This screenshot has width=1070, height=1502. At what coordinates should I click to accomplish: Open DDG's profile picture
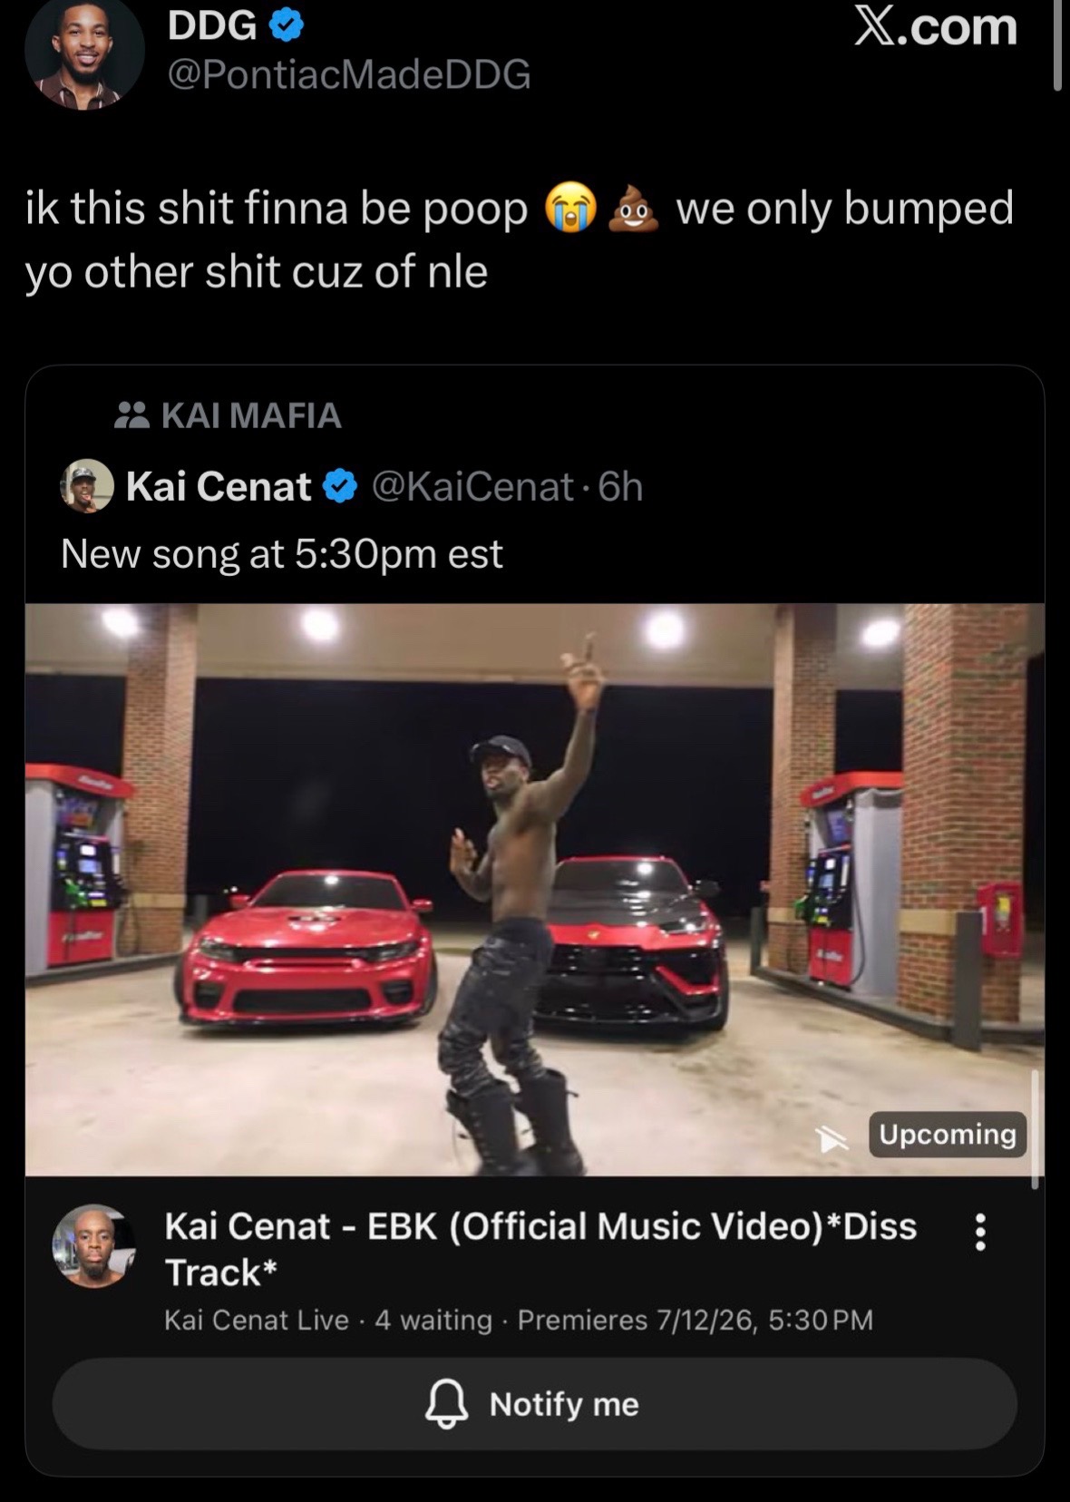click(x=84, y=53)
